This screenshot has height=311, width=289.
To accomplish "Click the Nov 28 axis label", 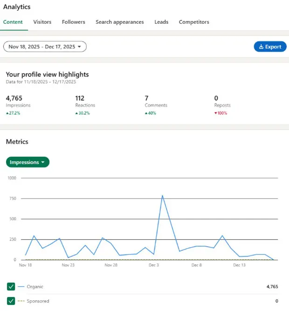I will [111, 265].
